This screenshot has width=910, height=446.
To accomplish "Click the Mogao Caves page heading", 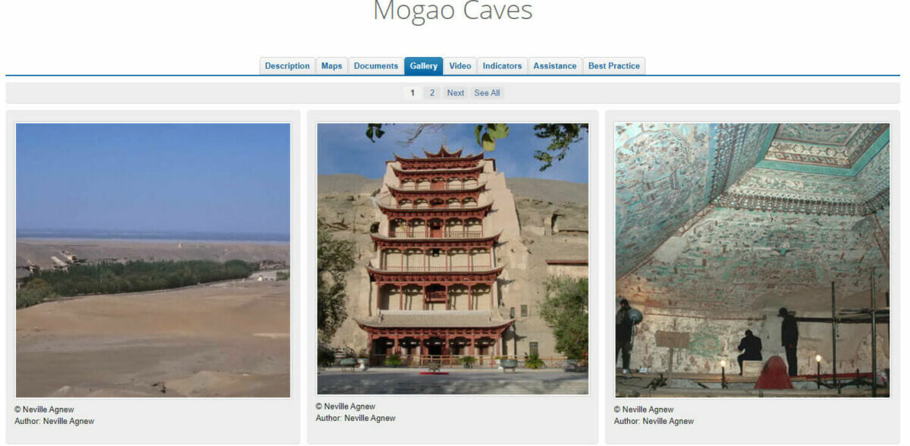I will 453,11.
